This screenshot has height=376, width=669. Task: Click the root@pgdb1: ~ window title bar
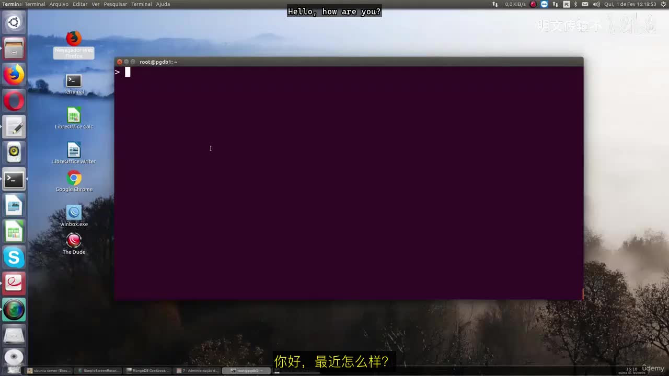click(349, 62)
